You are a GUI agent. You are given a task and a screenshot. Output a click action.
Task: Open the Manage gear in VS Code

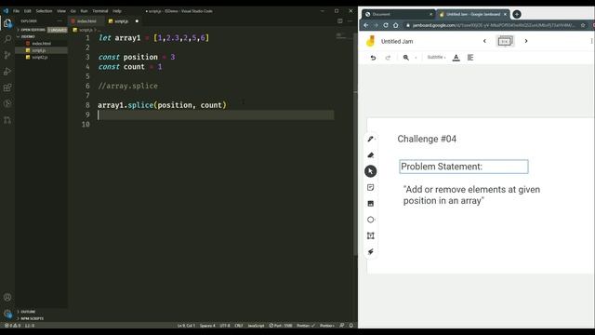(7, 314)
